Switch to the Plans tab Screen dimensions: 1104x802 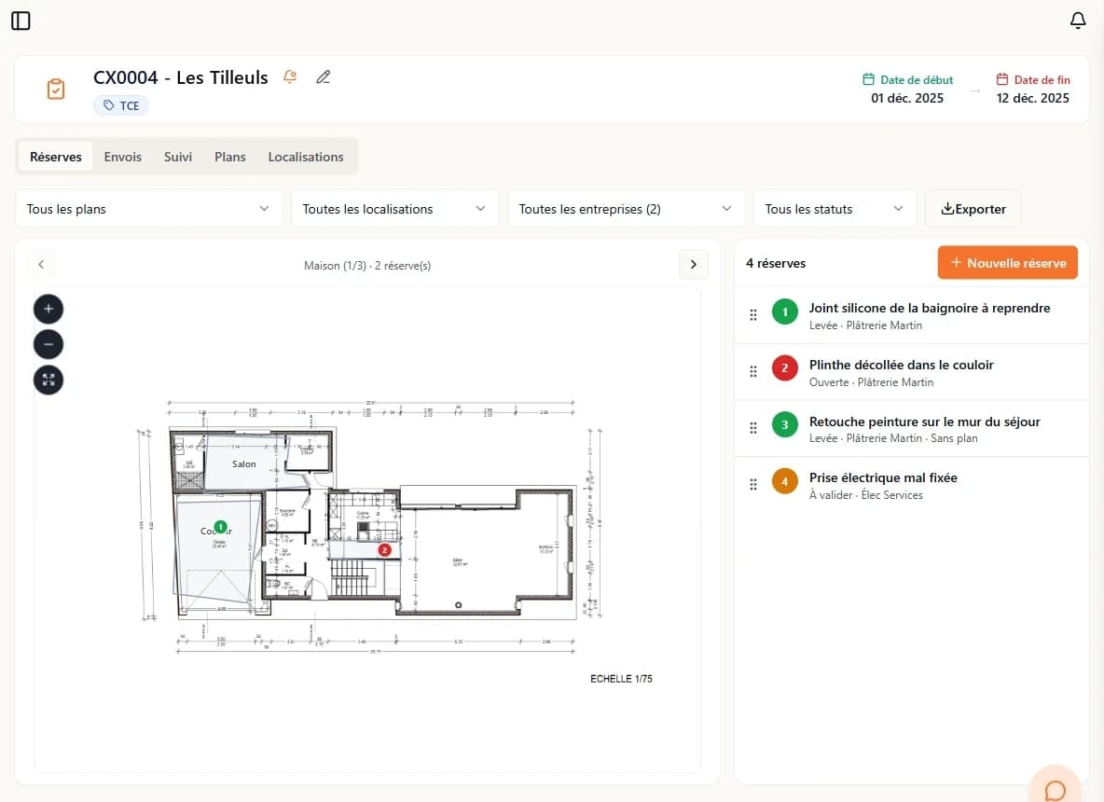(230, 157)
